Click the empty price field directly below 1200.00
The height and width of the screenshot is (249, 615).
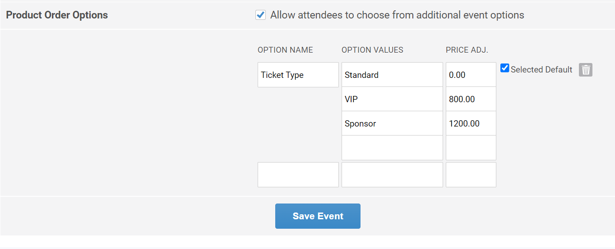coord(471,148)
